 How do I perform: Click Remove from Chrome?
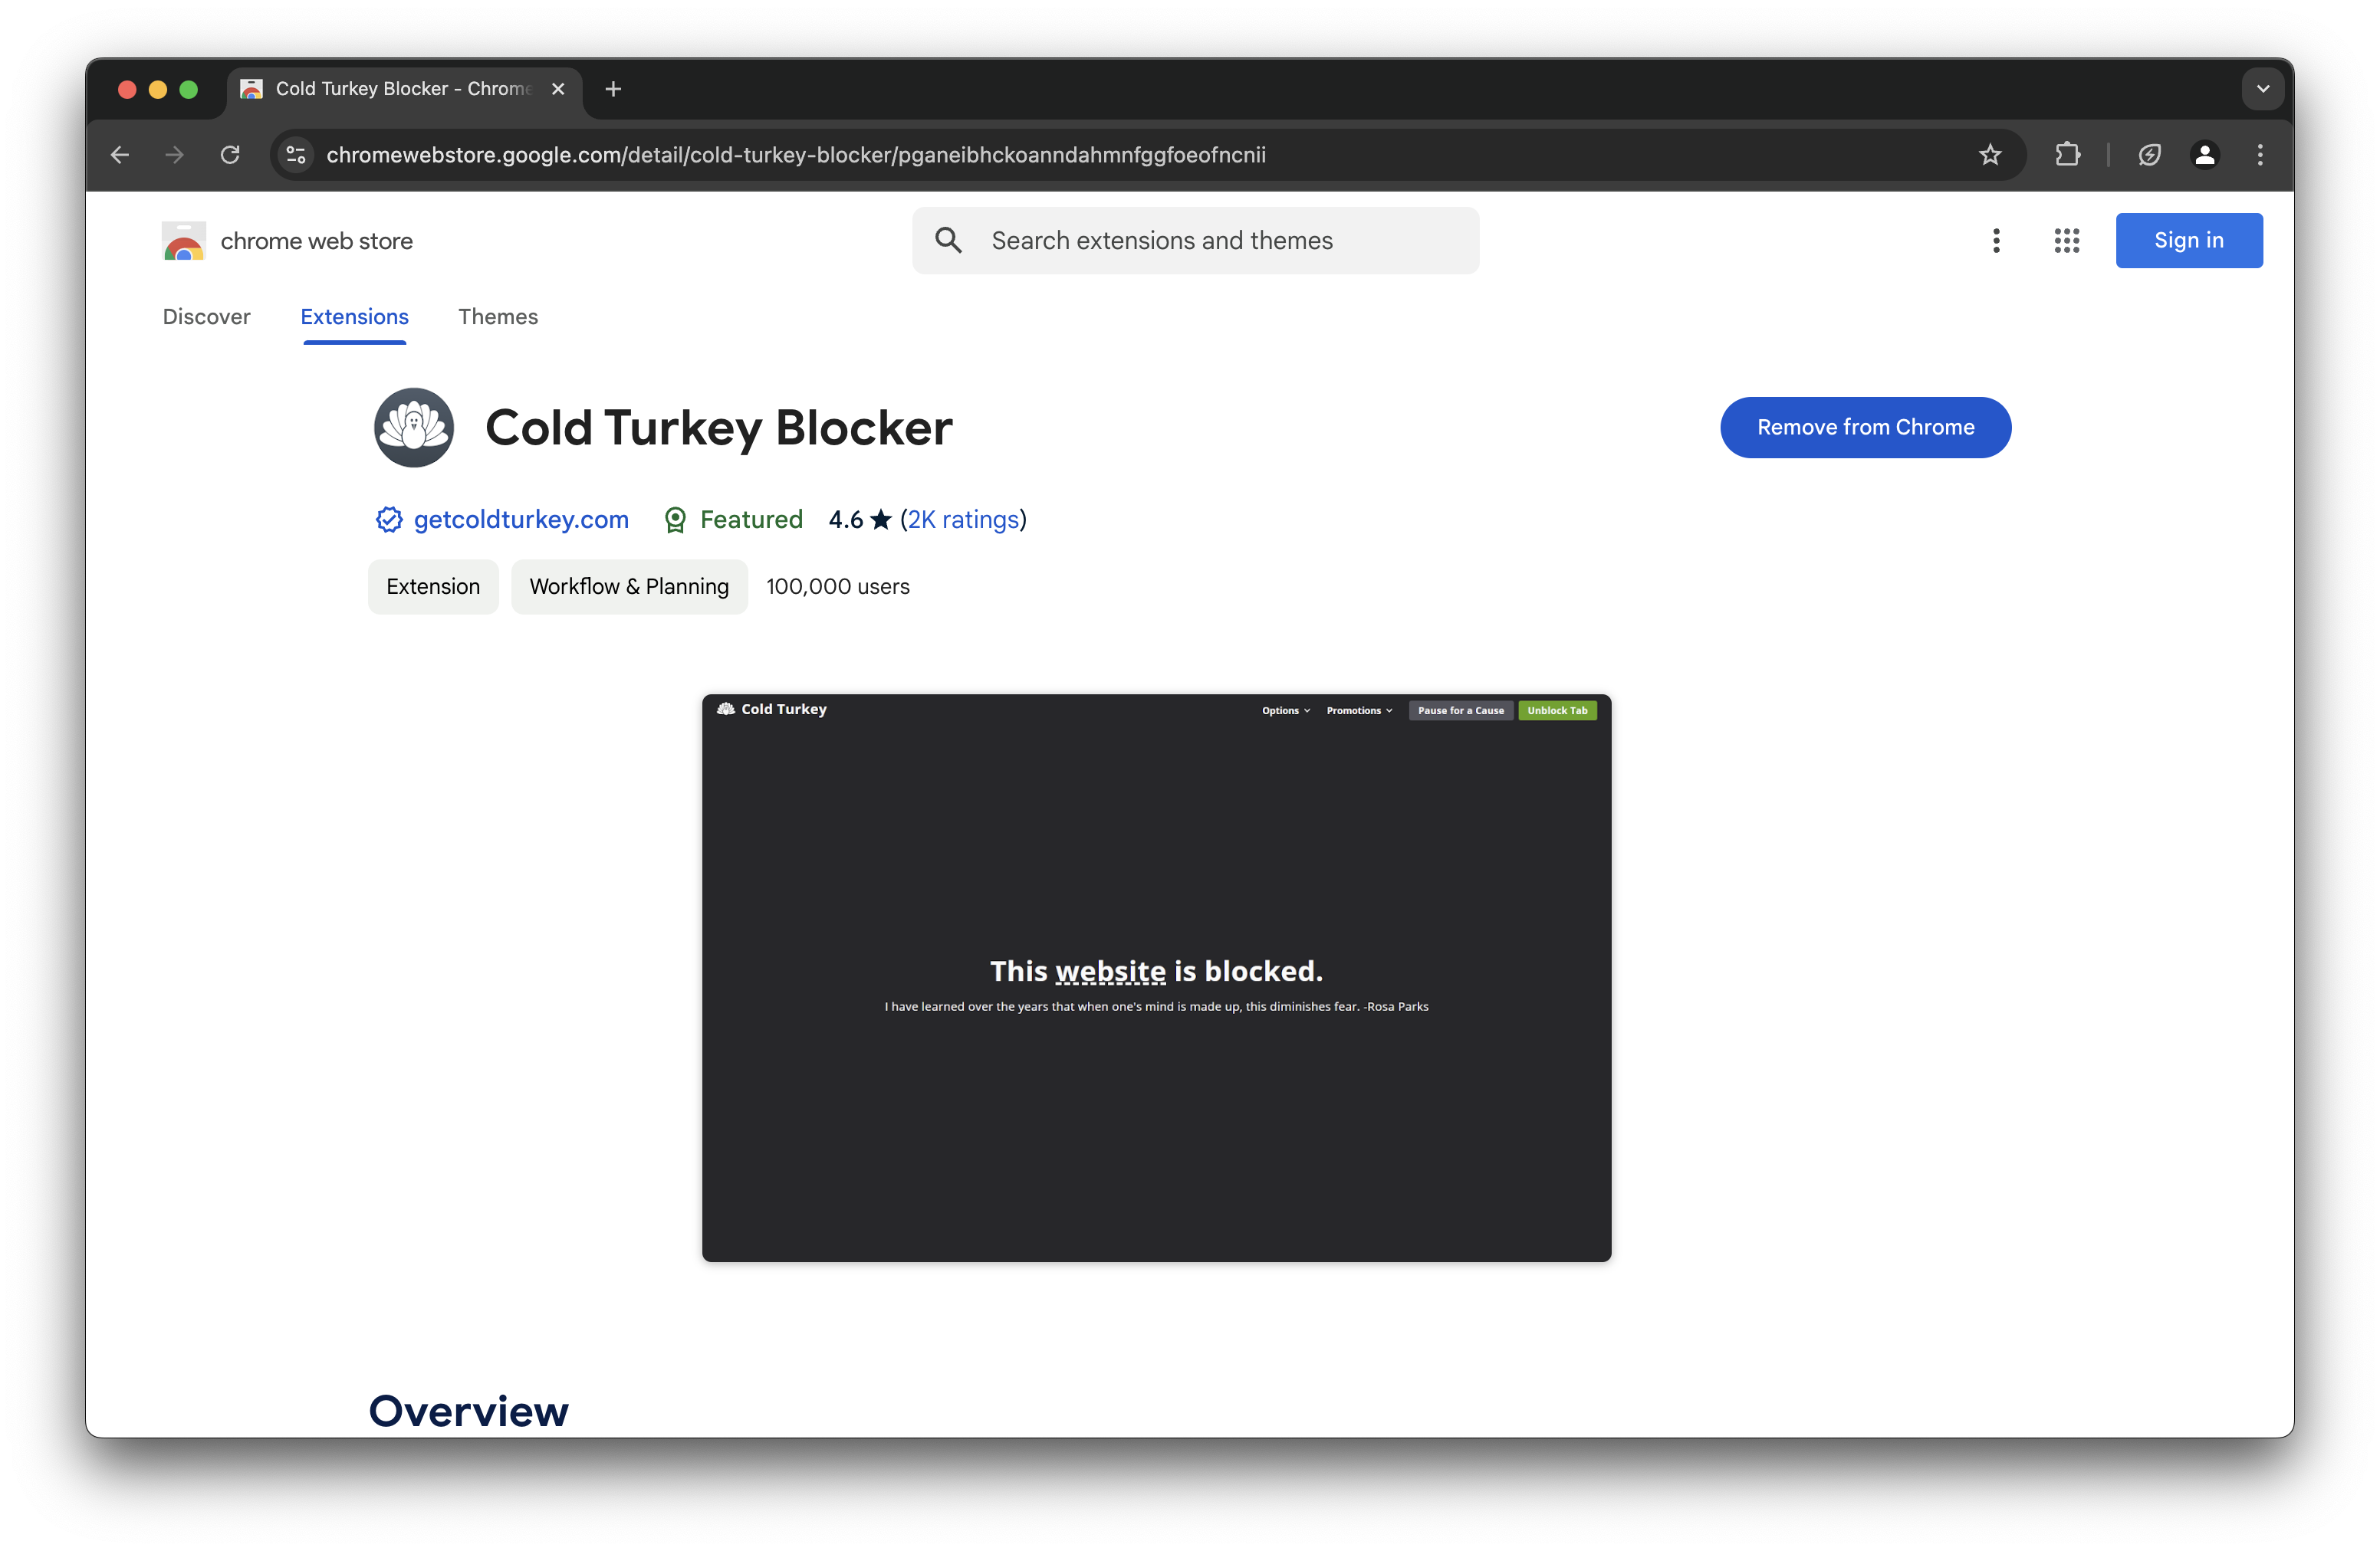click(1865, 428)
